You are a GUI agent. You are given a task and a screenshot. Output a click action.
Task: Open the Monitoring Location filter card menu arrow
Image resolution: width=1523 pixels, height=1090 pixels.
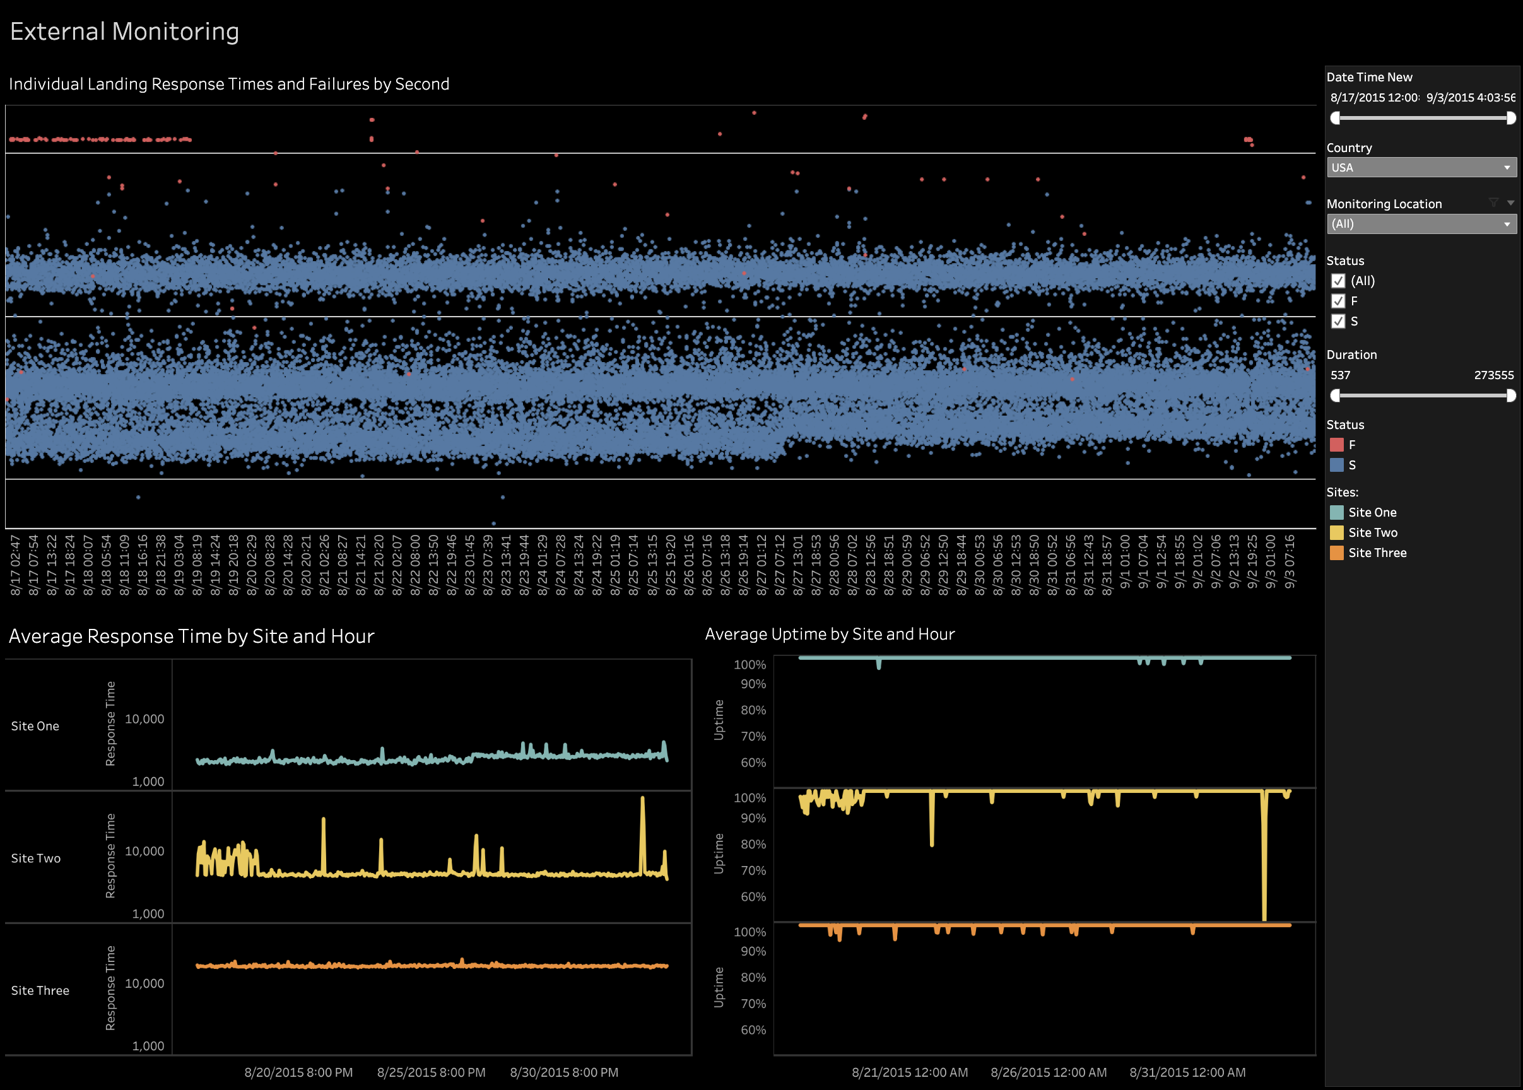click(x=1510, y=202)
